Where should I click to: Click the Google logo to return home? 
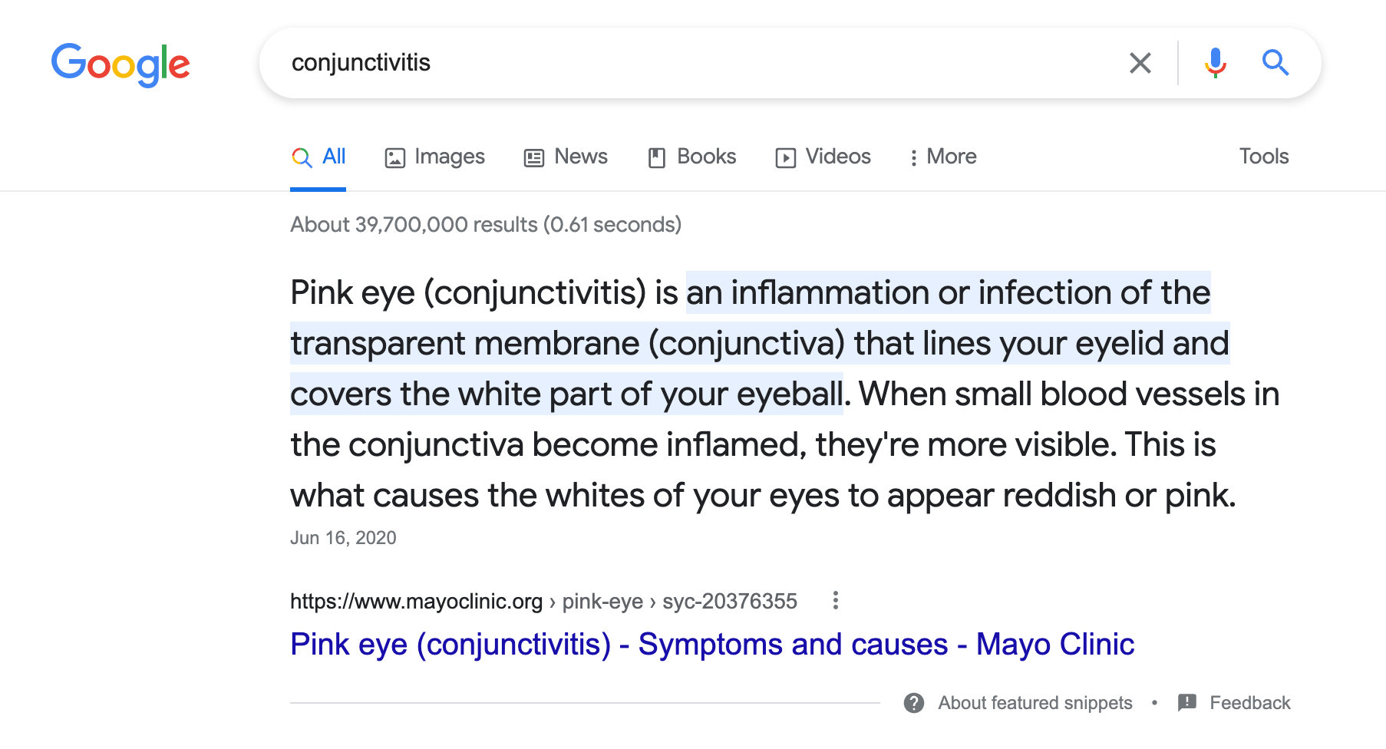[120, 64]
